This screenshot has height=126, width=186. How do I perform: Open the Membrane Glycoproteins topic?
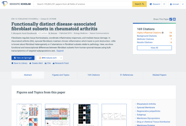(x=148, y=118)
